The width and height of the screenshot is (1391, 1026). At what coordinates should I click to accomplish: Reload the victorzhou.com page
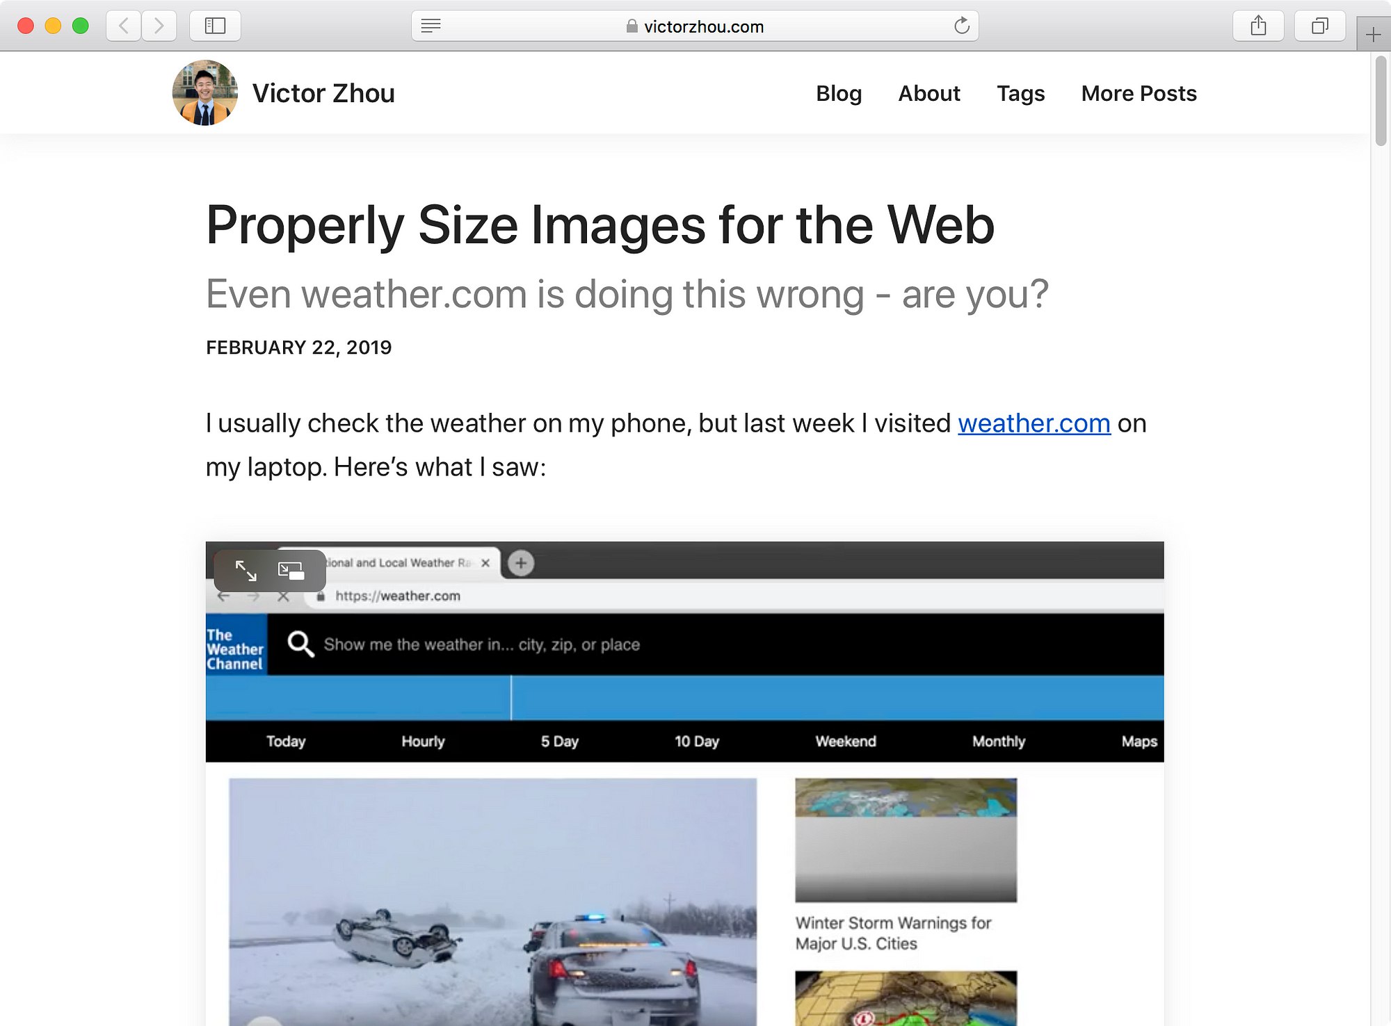(962, 26)
